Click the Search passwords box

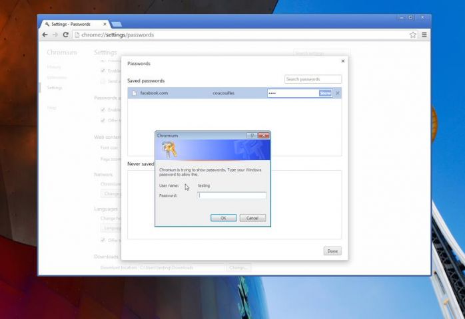coord(312,79)
